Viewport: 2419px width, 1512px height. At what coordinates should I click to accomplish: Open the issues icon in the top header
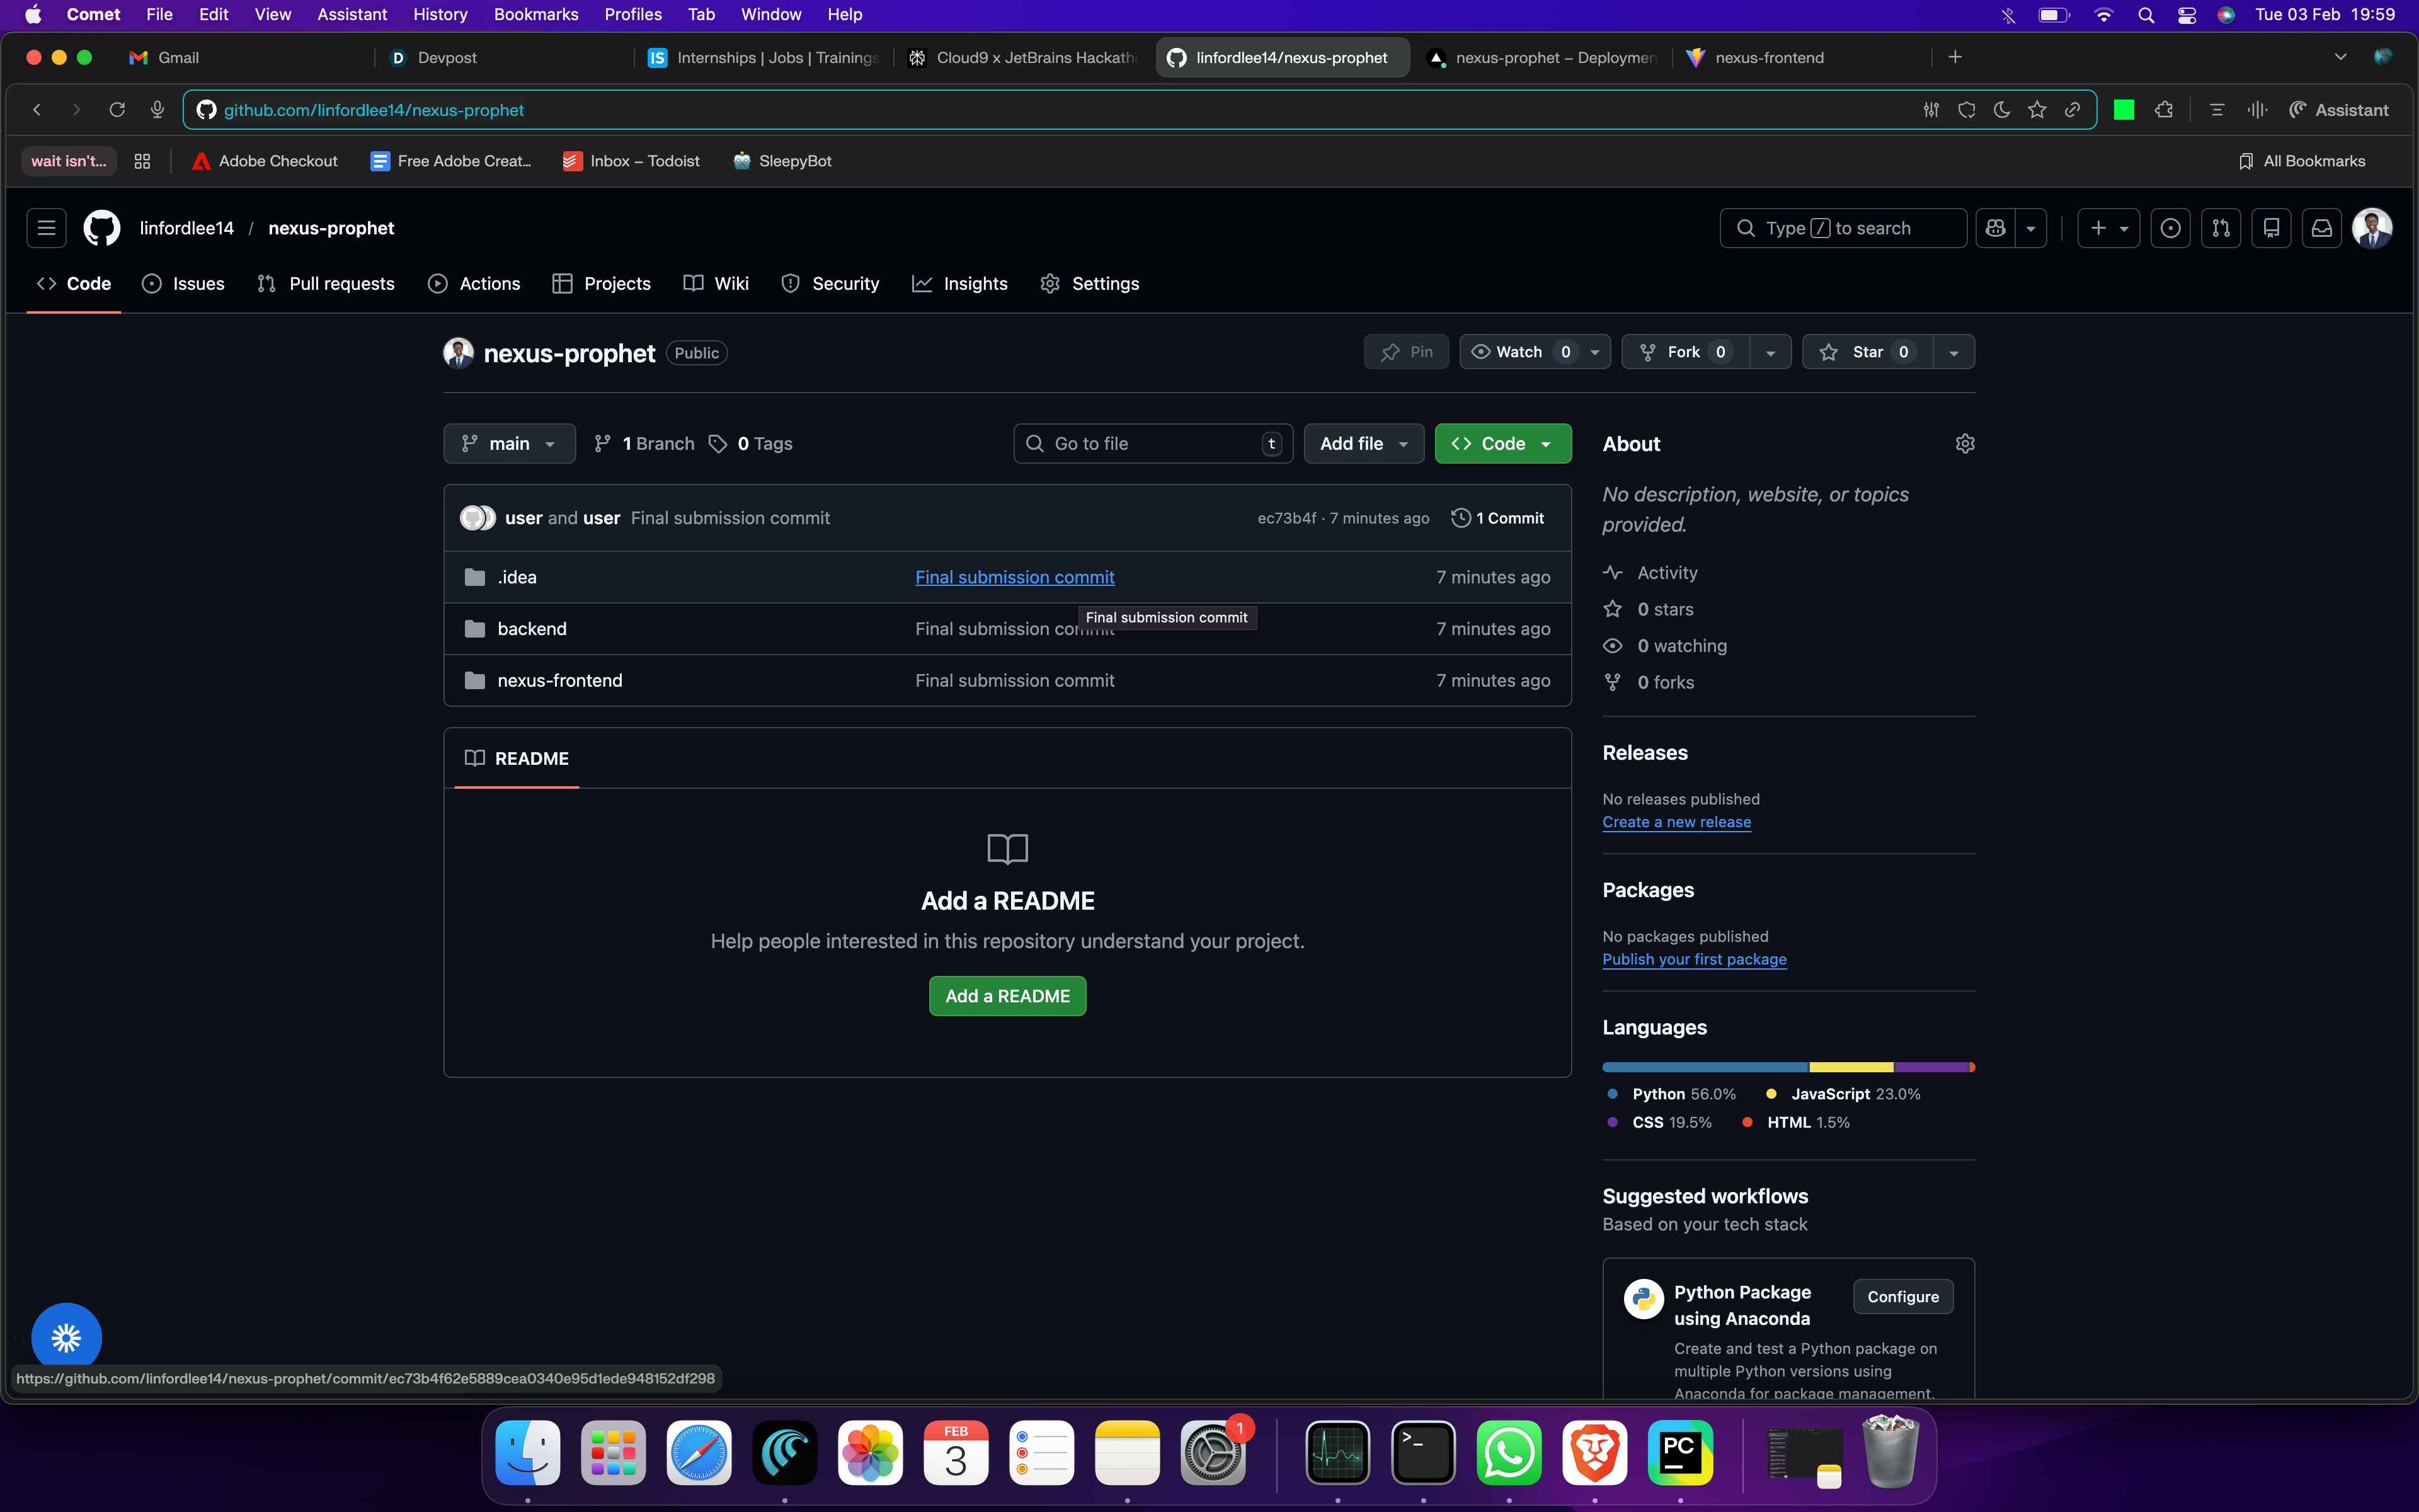(2170, 228)
